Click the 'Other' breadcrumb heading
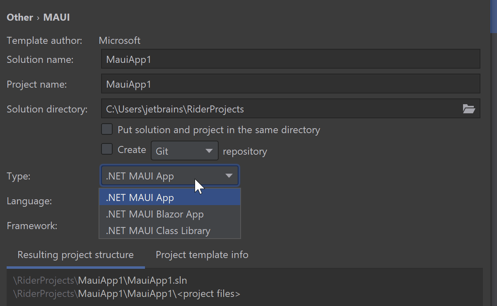Screen dimensions: 497x306 (19, 17)
